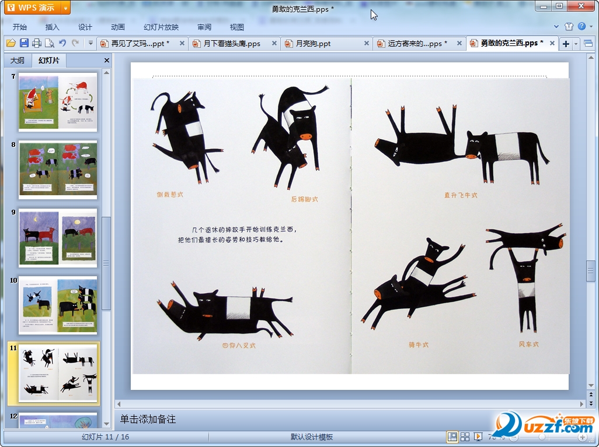Click the slide area vertical scroll down arrow
The image size is (599, 447).
[591, 385]
